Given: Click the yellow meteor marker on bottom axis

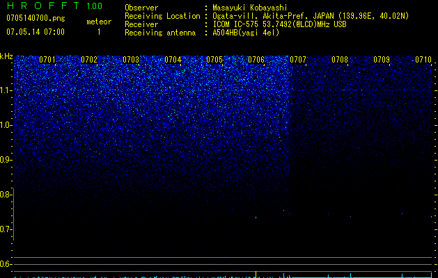Looking at the screenshot, I should tap(256, 274).
